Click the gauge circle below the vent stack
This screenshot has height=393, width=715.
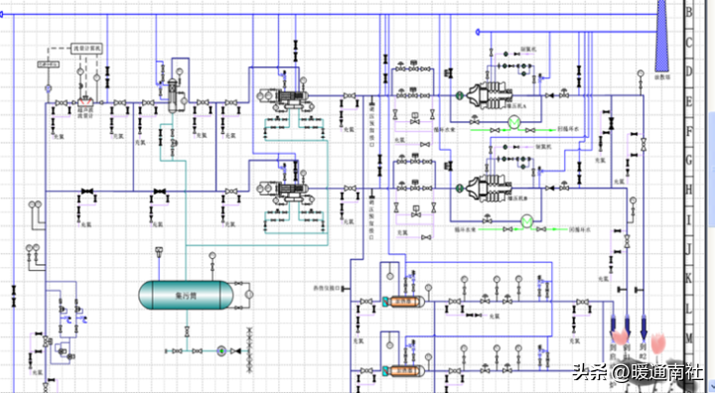pos(641,73)
